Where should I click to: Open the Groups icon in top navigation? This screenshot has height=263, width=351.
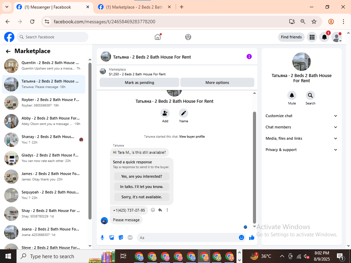click(x=188, y=37)
